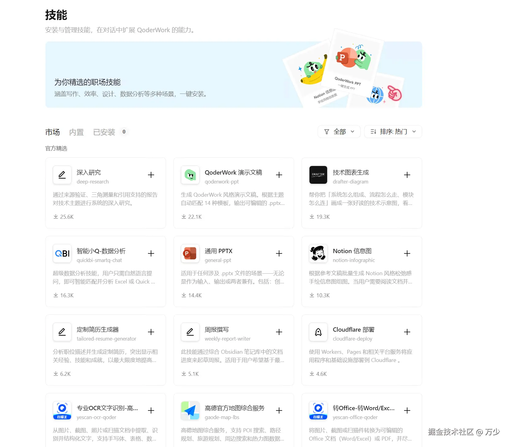
Task: Click the cloudflare-deploy identifier text
Action: 352,339
